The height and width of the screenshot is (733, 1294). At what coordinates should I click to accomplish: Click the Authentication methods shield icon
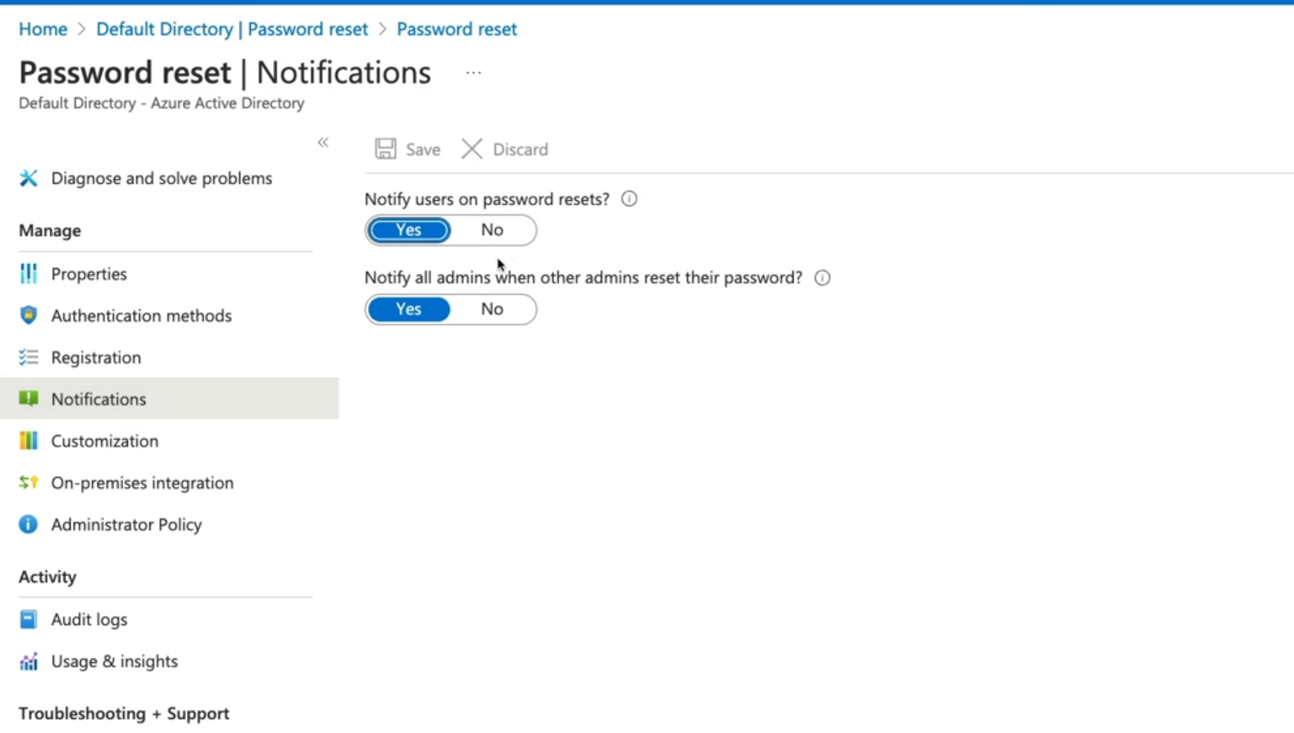coord(28,316)
